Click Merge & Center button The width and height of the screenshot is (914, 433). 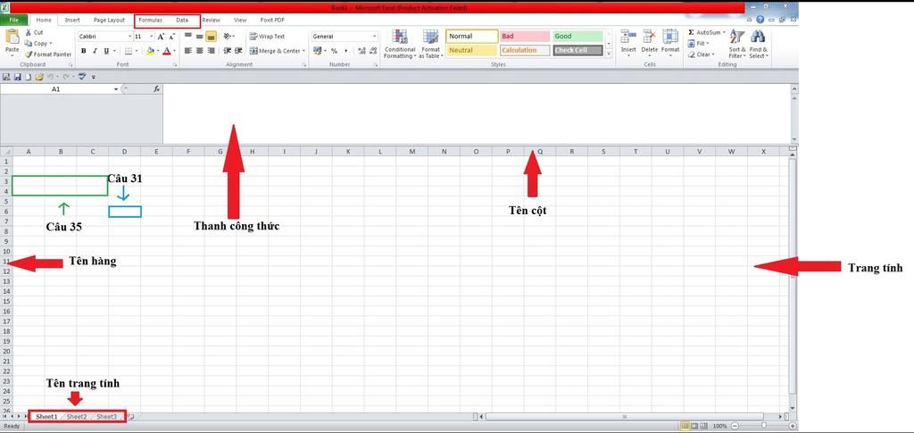point(277,51)
